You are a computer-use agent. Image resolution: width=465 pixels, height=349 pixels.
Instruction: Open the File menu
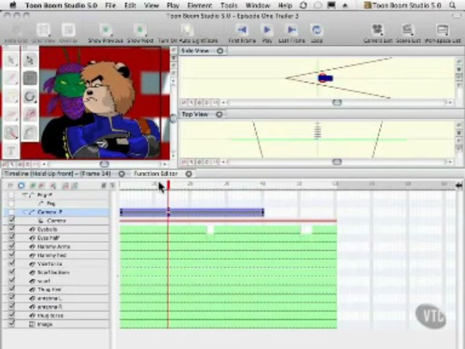pyautogui.click(x=110, y=5)
